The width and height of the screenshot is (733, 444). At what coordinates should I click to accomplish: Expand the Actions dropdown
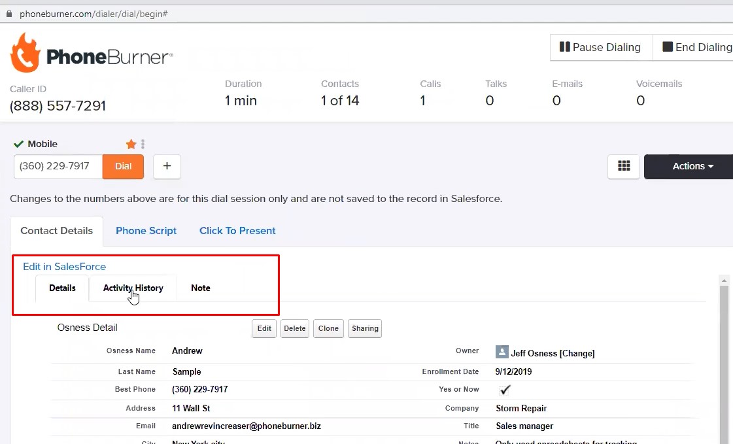coord(689,166)
